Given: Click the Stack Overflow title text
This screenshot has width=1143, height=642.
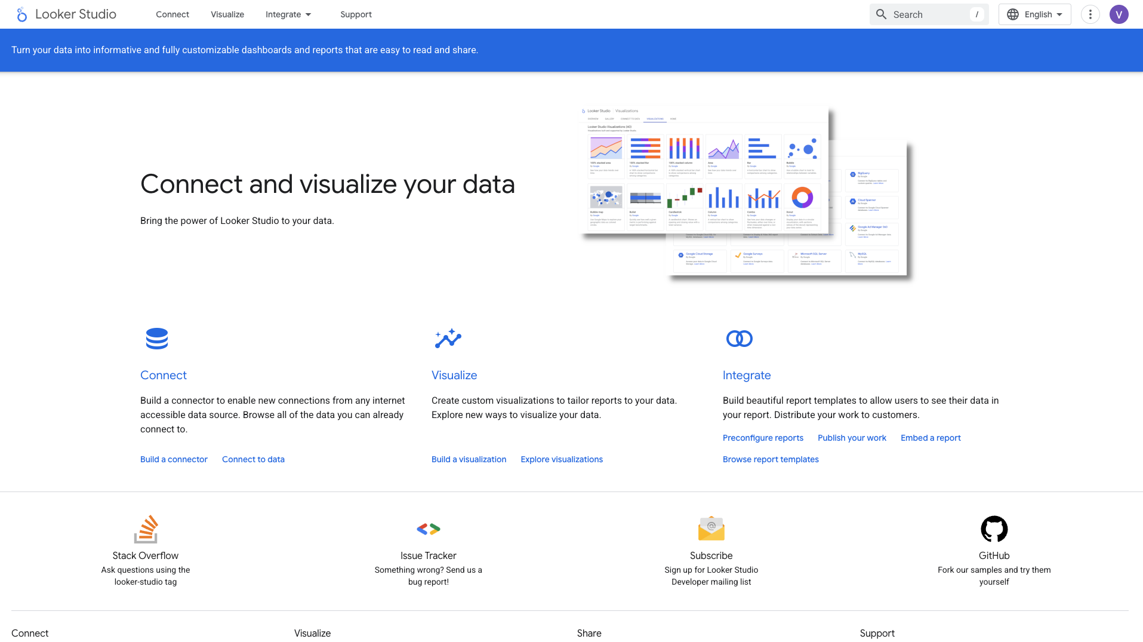Looking at the screenshot, I should pyautogui.click(x=146, y=555).
